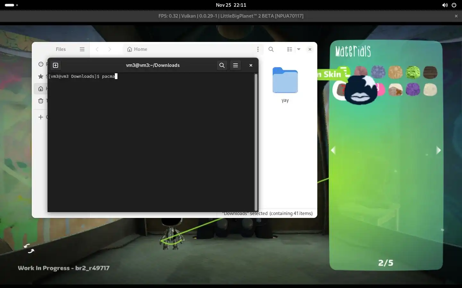Click the volume icon in the top bar

[x=445, y=5]
